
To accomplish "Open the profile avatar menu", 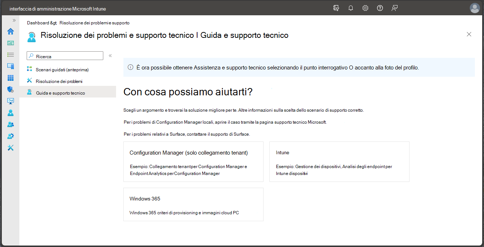I will tap(475, 8).
